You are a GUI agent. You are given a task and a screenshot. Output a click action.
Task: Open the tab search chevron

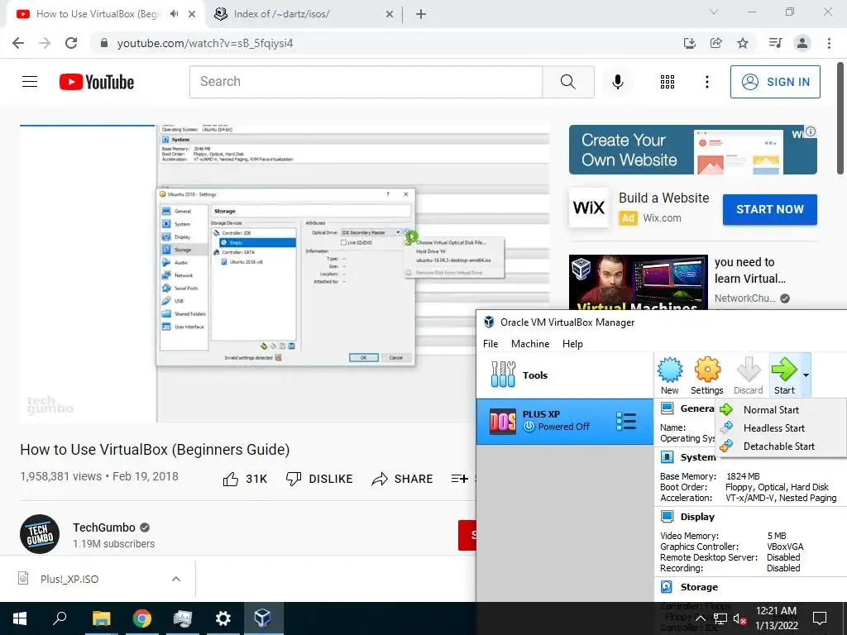click(714, 12)
